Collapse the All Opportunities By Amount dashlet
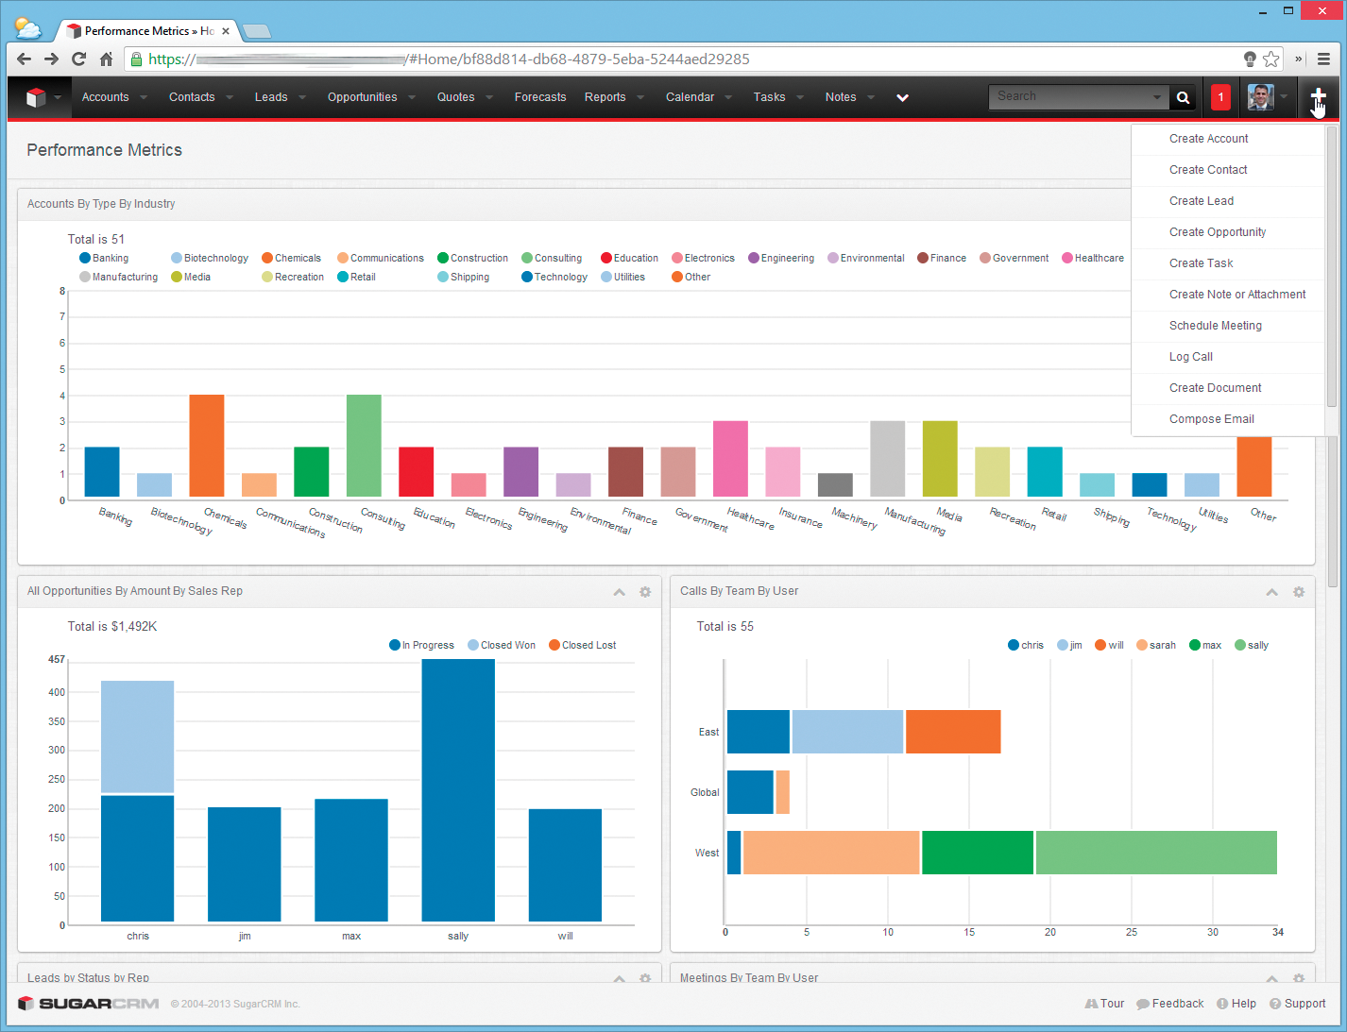1347x1032 pixels. click(x=619, y=592)
